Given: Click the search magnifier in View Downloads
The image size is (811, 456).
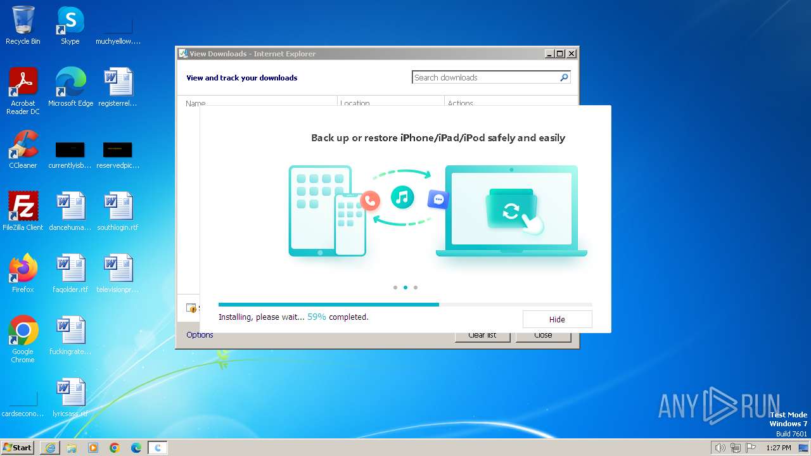Looking at the screenshot, I should point(564,77).
